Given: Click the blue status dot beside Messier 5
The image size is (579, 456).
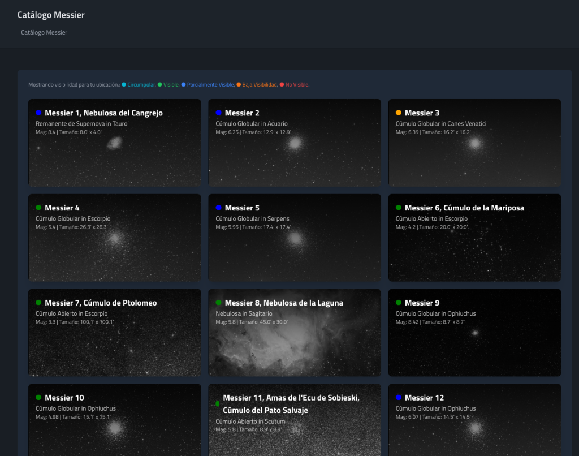Looking at the screenshot, I should pyautogui.click(x=219, y=208).
